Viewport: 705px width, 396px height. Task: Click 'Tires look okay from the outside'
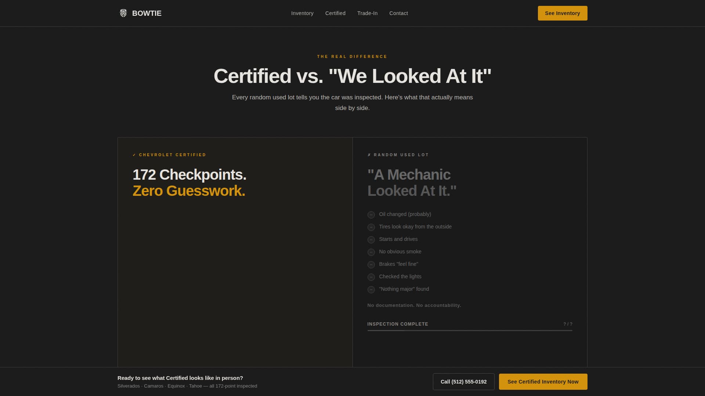point(415,227)
